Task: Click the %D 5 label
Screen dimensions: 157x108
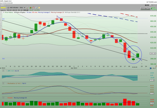Action: 24,83
